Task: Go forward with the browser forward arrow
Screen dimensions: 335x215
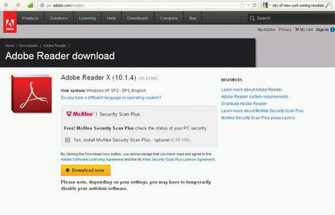Action: coord(18,5)
